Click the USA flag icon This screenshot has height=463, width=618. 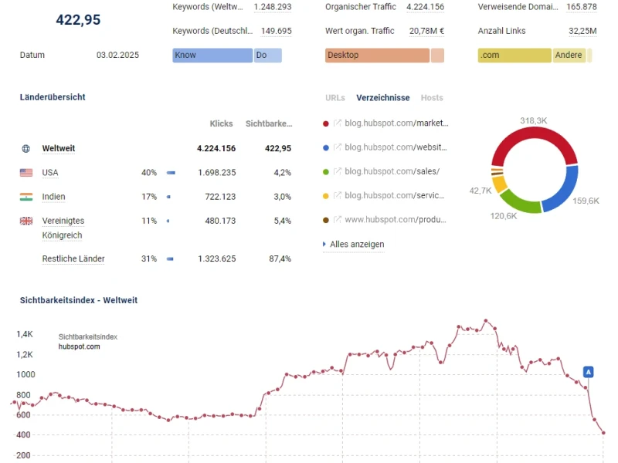point(26,172)
